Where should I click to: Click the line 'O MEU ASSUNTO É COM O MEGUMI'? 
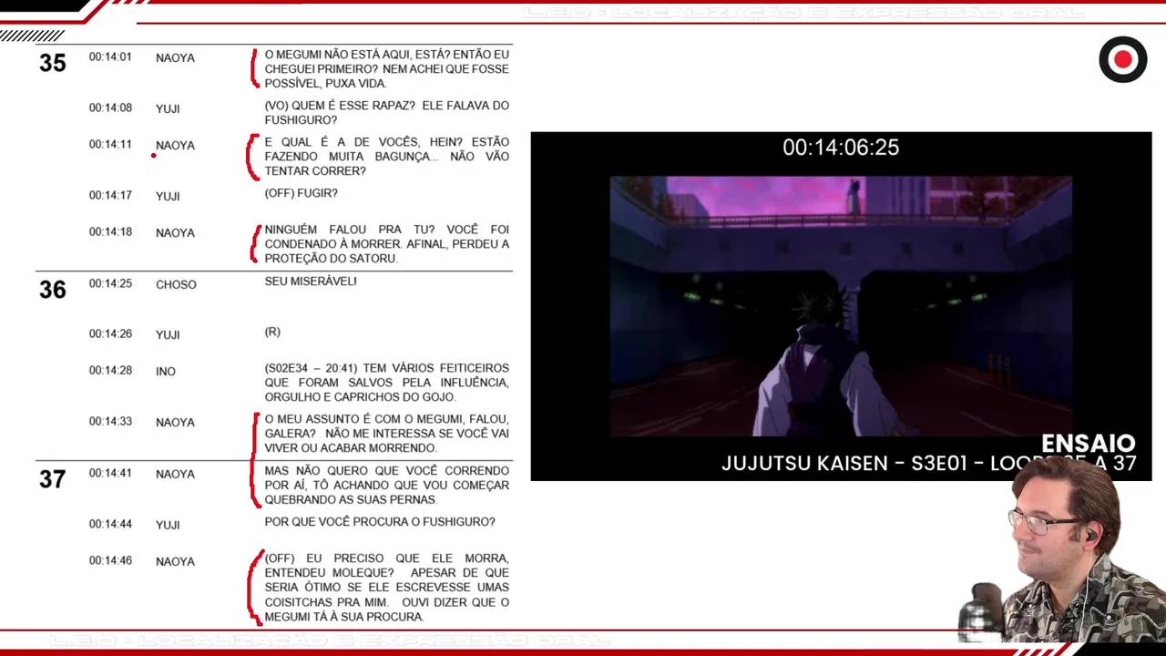(x=387, y=434)
